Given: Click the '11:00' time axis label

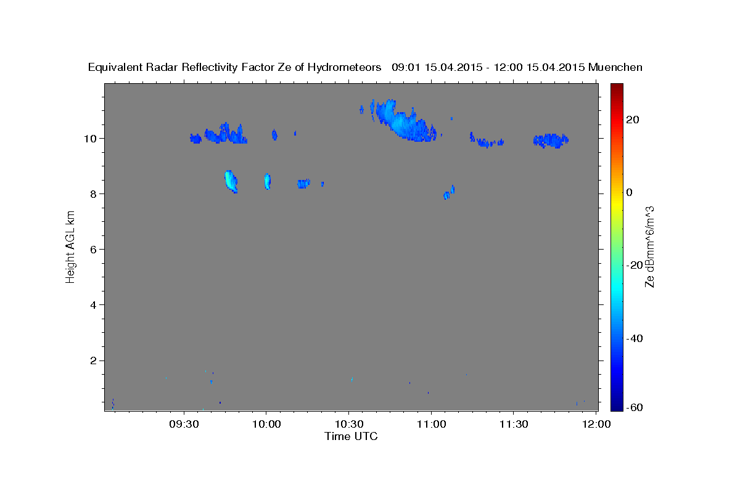Looking at the screenshot, I should point(430,425).
